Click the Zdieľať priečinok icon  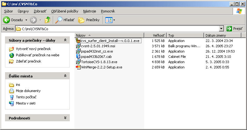(x=12, y=61)
